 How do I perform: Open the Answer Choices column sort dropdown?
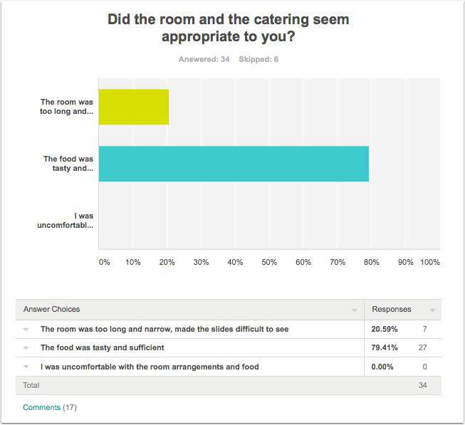pyautogui.click(x=354, y=310)
